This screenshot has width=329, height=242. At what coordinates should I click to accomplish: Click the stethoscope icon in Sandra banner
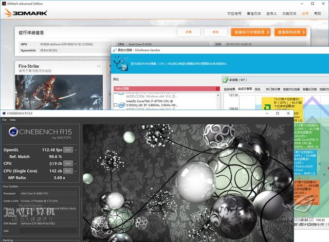[x=121, y=63]
